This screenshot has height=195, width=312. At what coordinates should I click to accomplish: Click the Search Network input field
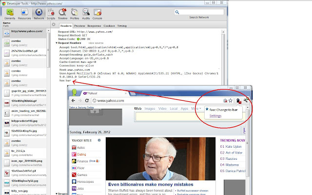pyautogui.click(x=198, y=11)
